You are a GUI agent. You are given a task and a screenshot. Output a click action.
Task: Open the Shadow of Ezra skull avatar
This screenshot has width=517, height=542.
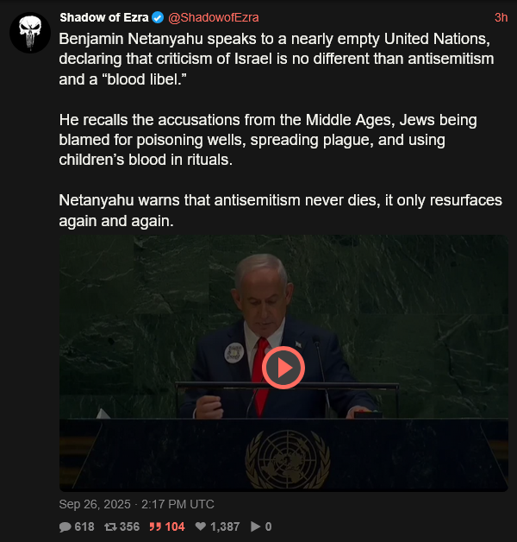pos(30,33)
